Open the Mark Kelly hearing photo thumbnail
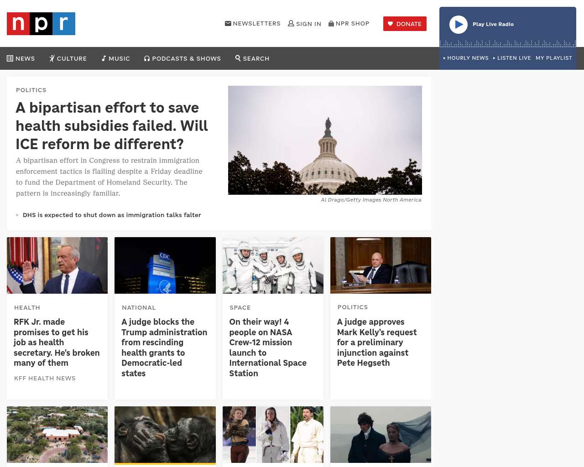This screenshot has width=584, height=467. tap(381, 265)
